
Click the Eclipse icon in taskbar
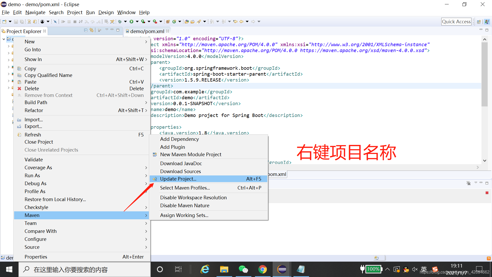282,269
